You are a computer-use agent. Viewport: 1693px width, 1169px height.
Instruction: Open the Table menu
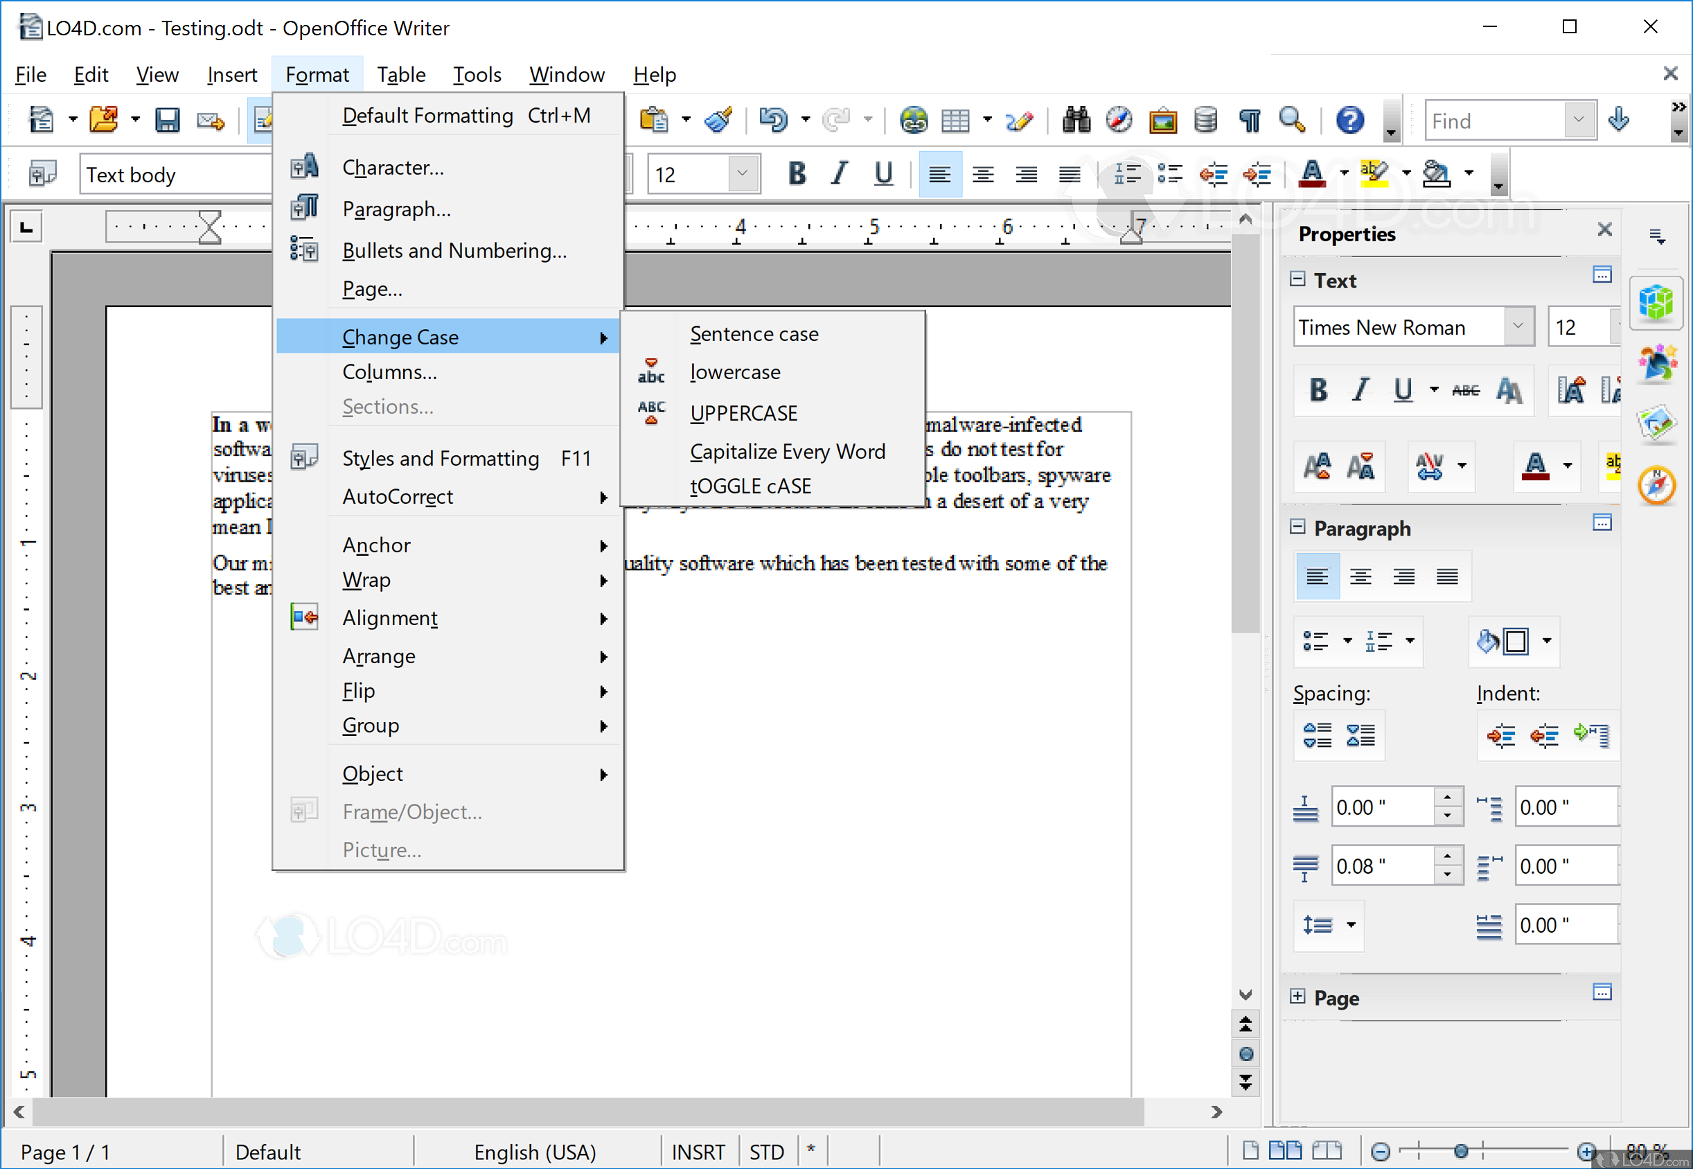(x=400, y=74)
